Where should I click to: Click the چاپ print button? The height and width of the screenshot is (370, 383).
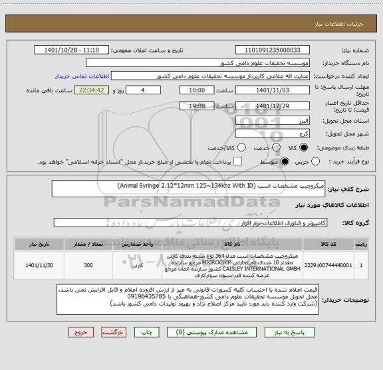[x=146, y=332]
